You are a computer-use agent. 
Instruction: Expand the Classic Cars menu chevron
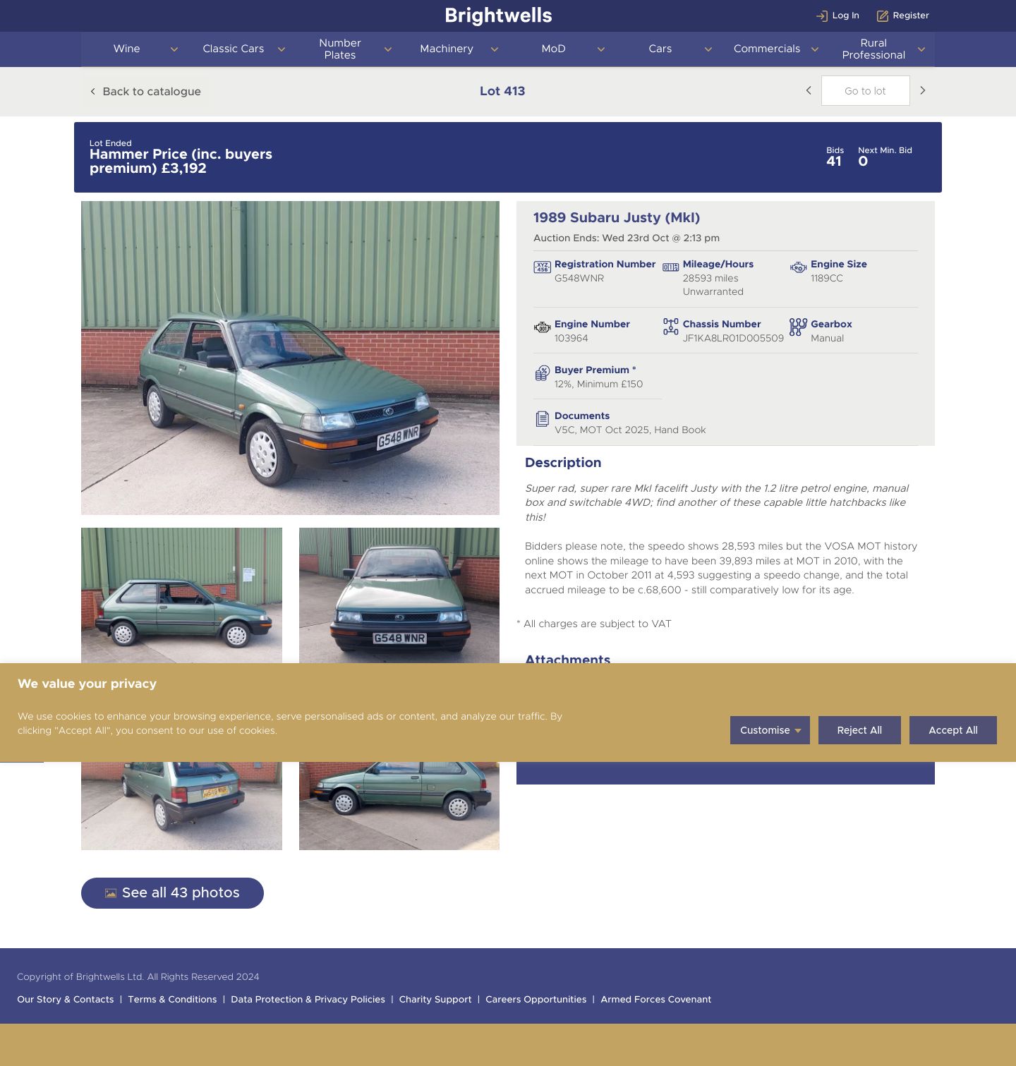[281, 49]
